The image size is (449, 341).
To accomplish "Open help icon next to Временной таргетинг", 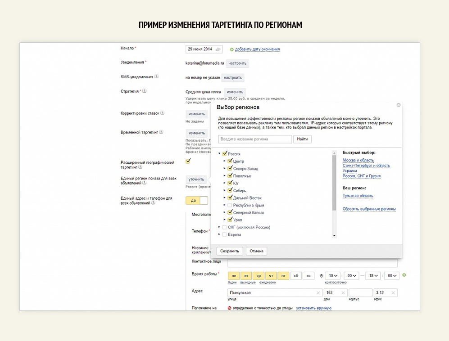I will pos(161,132).
